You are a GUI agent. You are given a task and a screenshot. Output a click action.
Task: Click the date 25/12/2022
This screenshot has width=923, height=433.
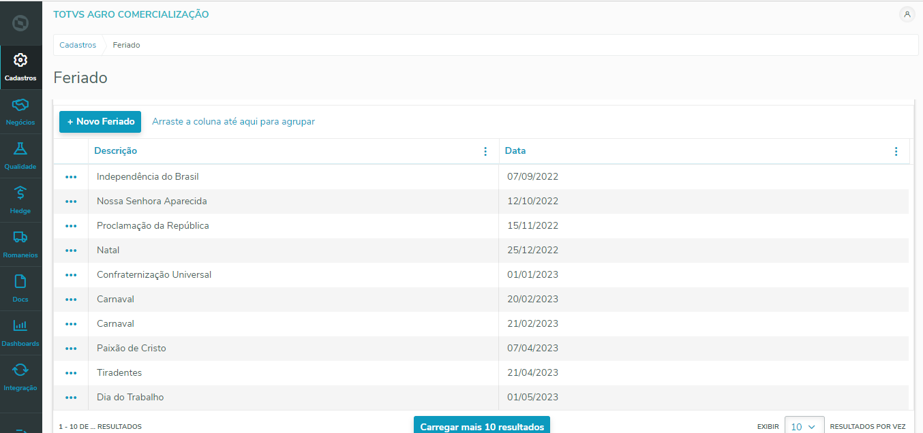pos(532,251)
